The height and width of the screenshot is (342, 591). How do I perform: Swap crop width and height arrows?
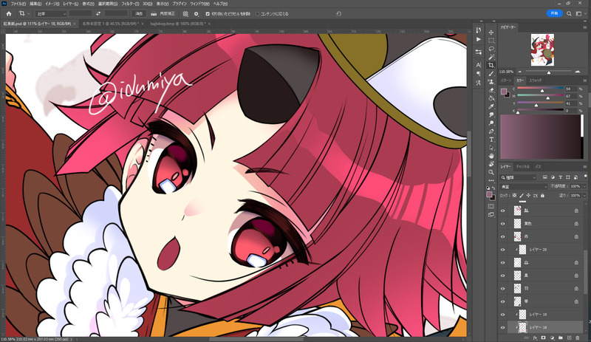coord(98,13)
